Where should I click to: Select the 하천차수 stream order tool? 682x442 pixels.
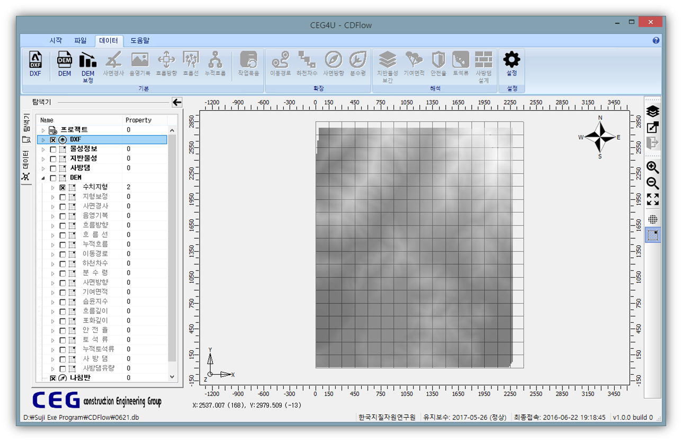(x=307, y=65)
